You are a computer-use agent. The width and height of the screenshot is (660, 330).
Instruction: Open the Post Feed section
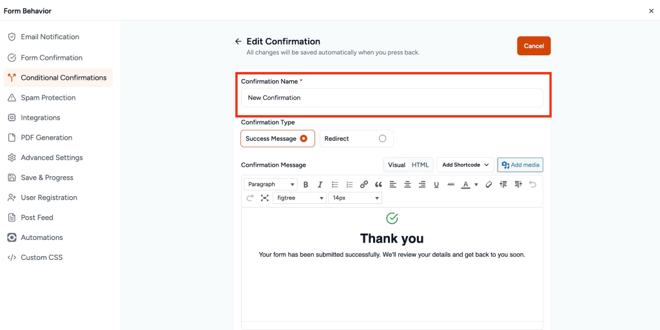pos(58,217)
